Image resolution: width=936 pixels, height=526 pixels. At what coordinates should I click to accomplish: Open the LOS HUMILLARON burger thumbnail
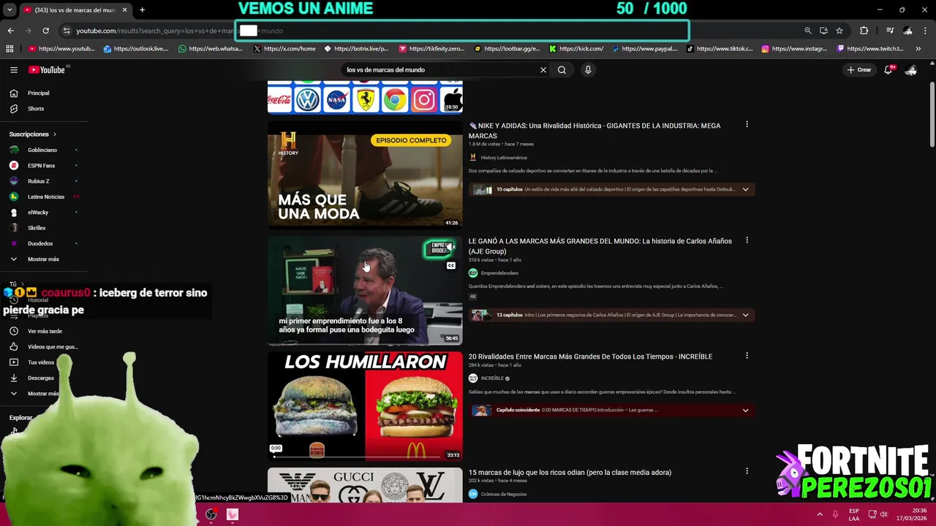pos(365,405)
